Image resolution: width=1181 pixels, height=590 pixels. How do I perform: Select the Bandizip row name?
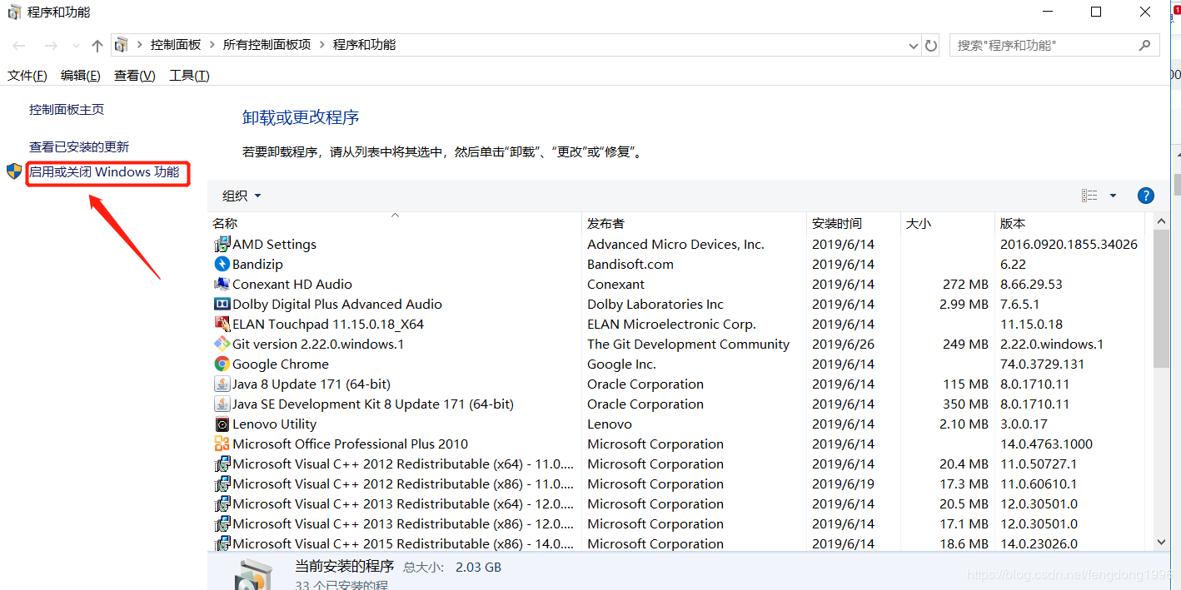tap(257, 265)
